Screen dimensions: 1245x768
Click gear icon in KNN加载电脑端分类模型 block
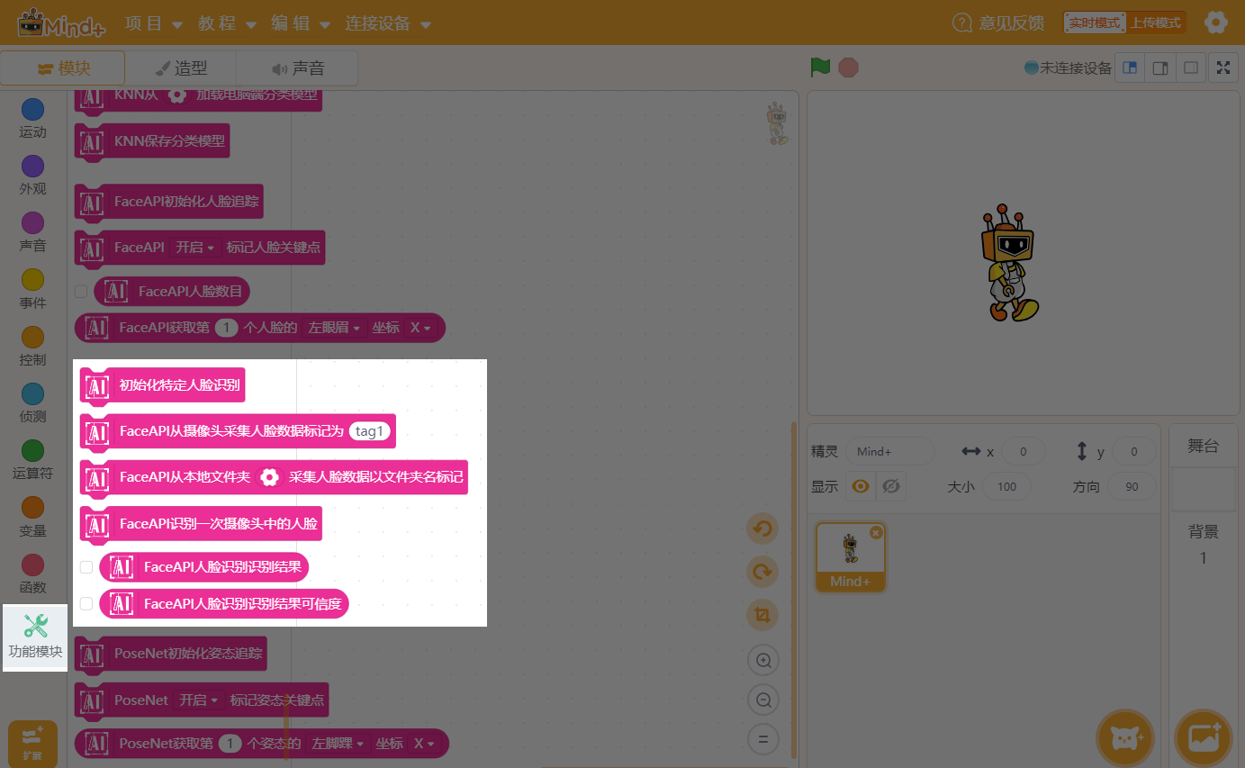pos(177,95)
